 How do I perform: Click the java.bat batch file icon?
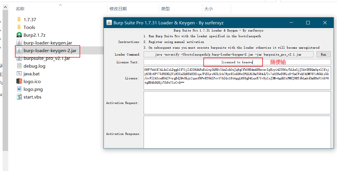coord(19,74)
